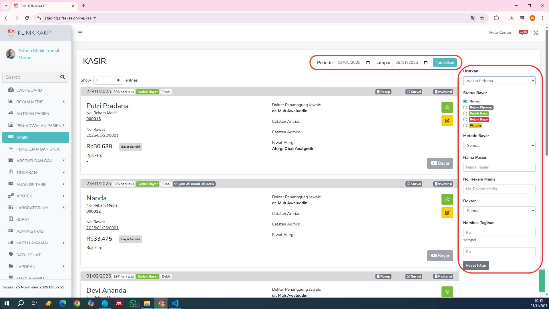Click the yellow edit button for Nanda
This screenshot has width=549, height=309.
tap(447, 213)
